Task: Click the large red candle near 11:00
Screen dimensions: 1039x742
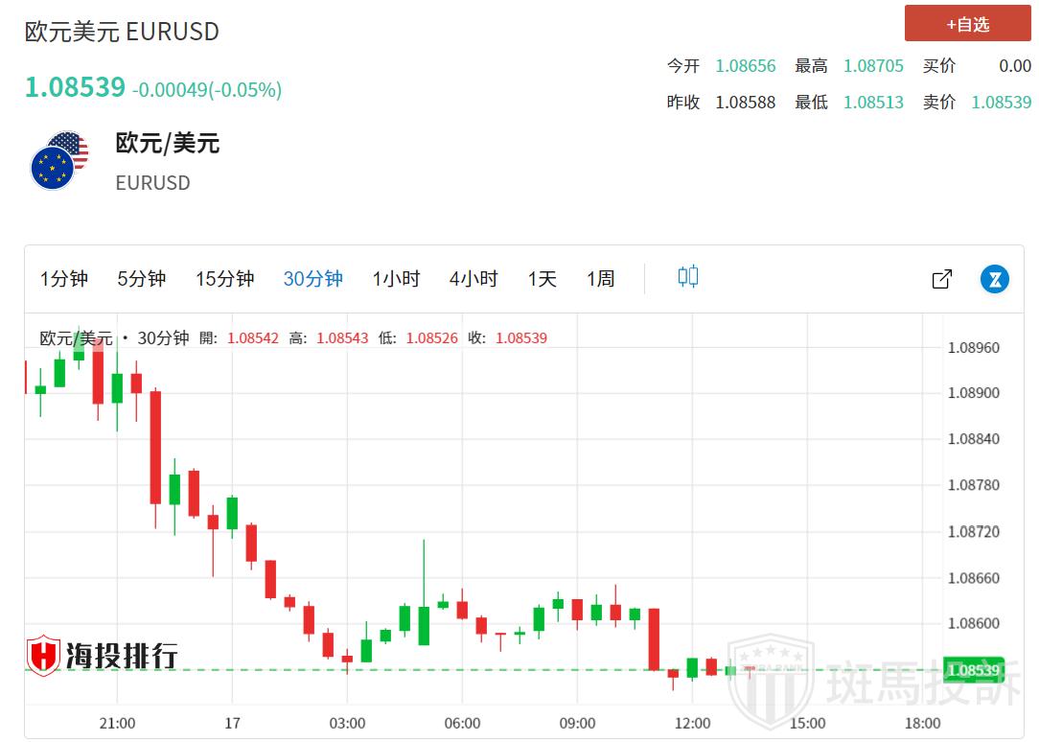Action: [x=654, y=638]
